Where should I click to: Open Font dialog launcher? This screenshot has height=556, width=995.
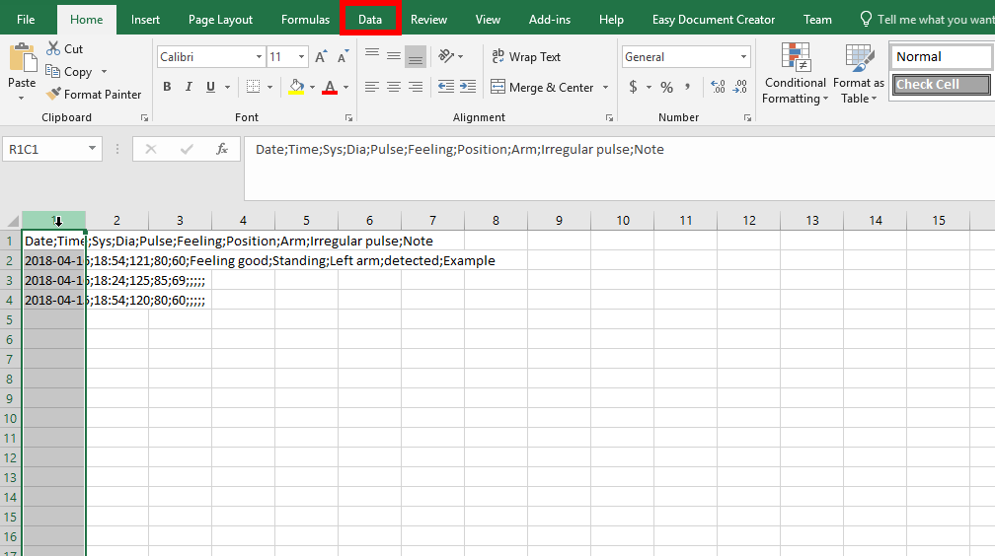348,118
